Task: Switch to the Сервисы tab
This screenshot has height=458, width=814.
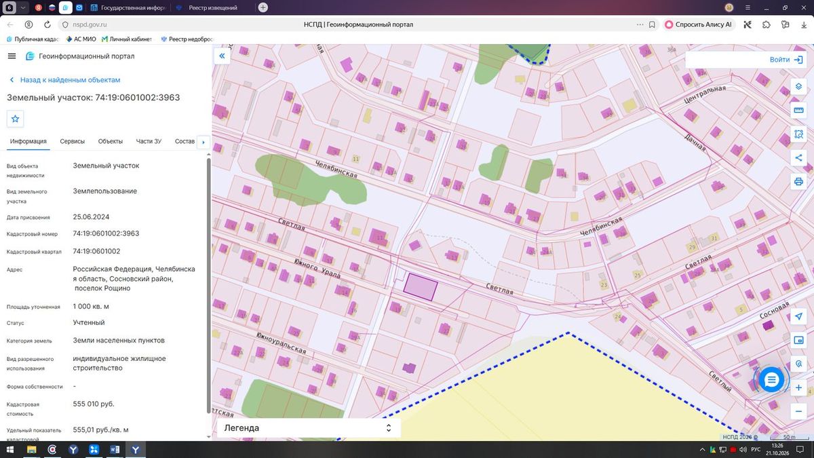Action: pyautogui.click(x=73, y=141)
